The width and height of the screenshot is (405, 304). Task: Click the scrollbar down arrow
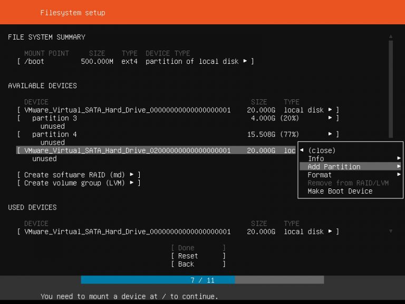point(391,231)
